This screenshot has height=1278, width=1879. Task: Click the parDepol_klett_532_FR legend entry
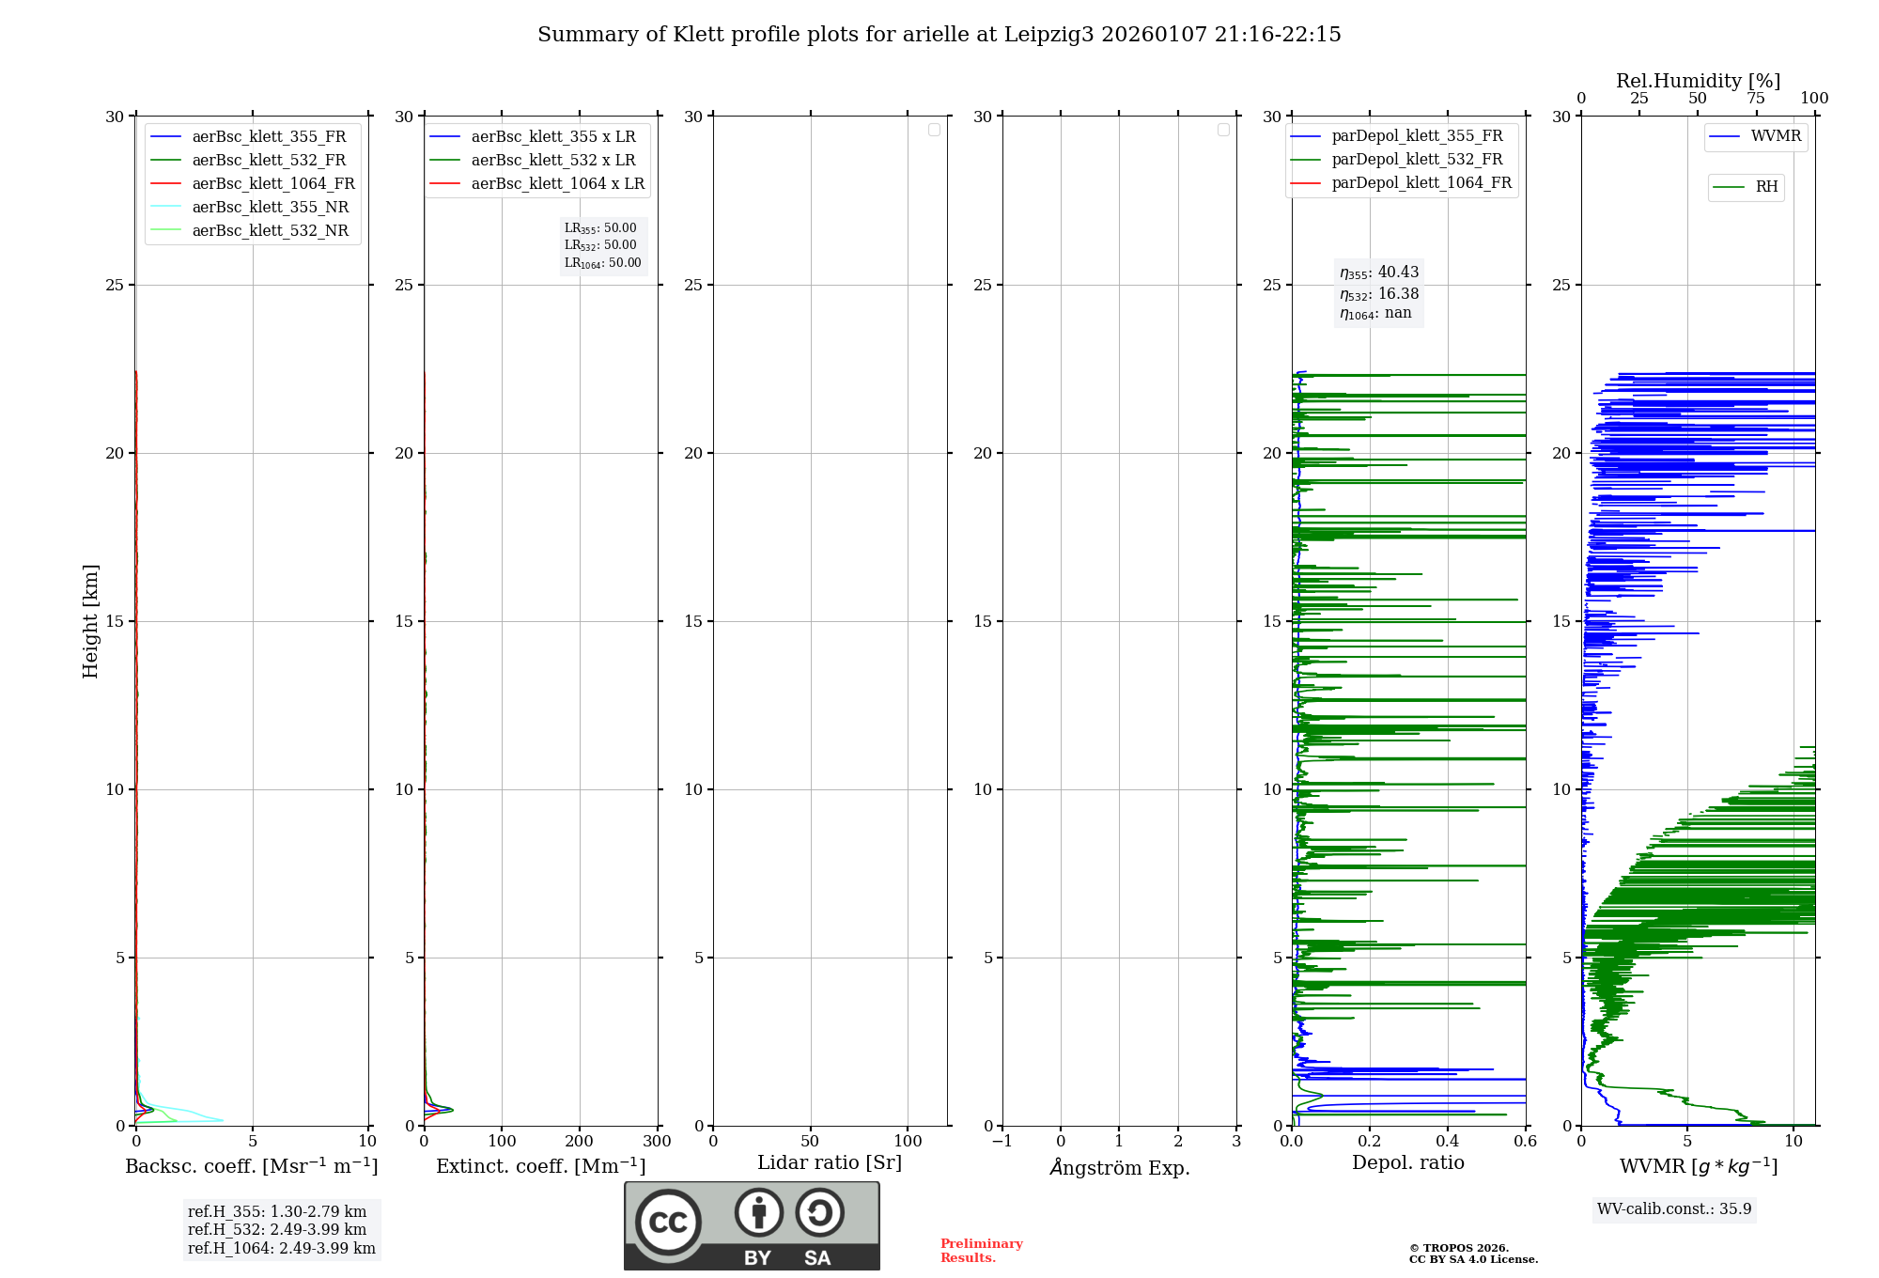(x=1416, y=160)
